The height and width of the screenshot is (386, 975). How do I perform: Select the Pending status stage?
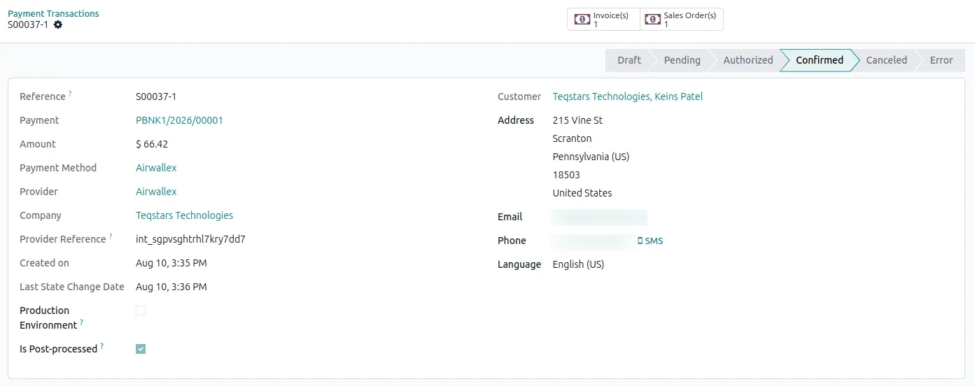pyautogui.click(x=682, y=60)
